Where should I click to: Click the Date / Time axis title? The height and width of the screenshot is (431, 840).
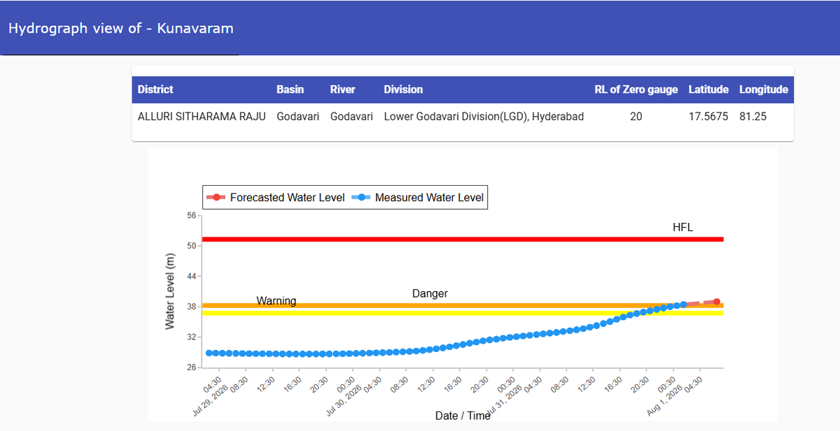click(x=463, y=416)
